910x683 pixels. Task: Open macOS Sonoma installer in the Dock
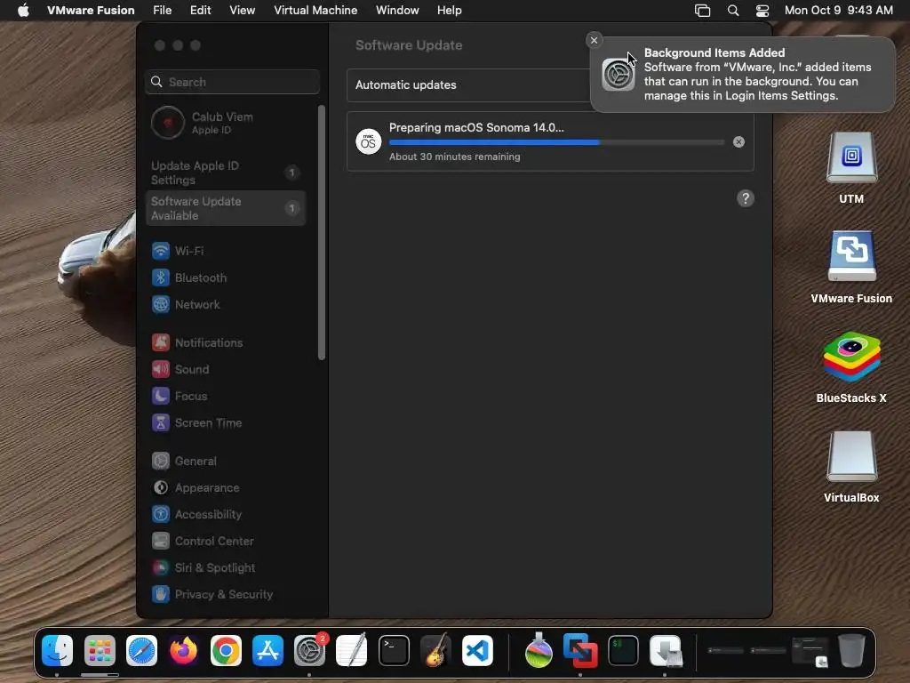539,650
